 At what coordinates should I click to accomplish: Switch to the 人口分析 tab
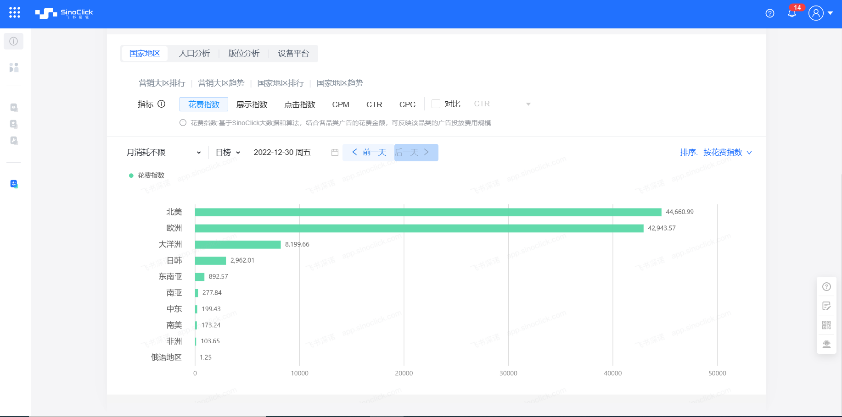(x=194, y=54)
